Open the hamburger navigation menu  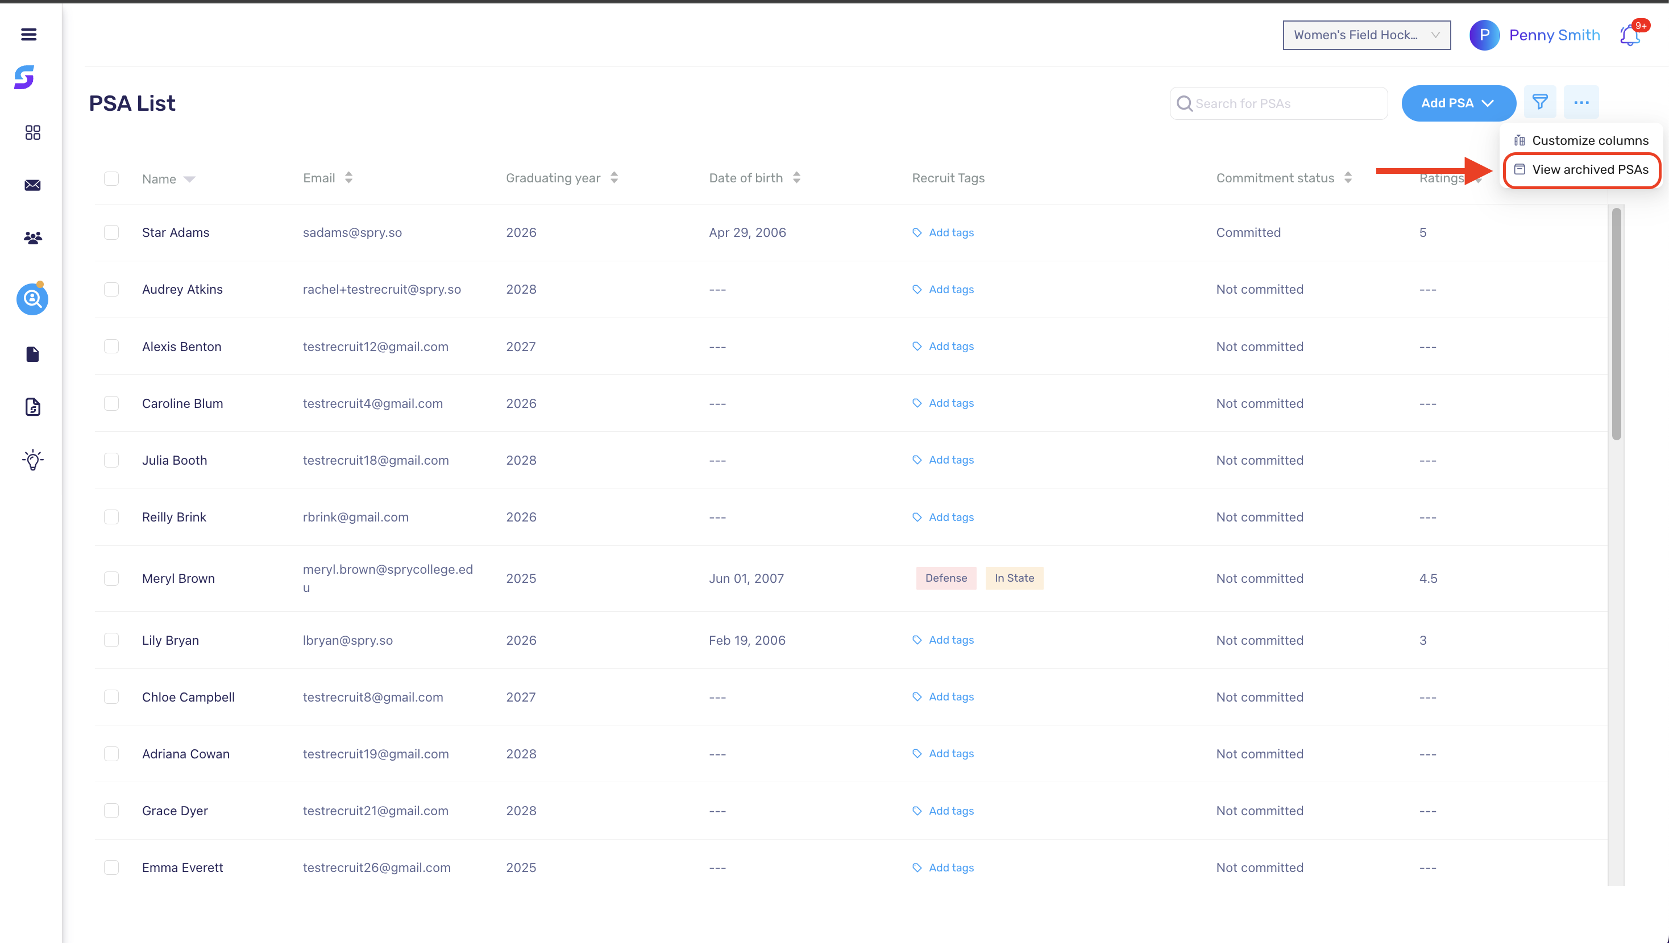[x=28, y=34]
